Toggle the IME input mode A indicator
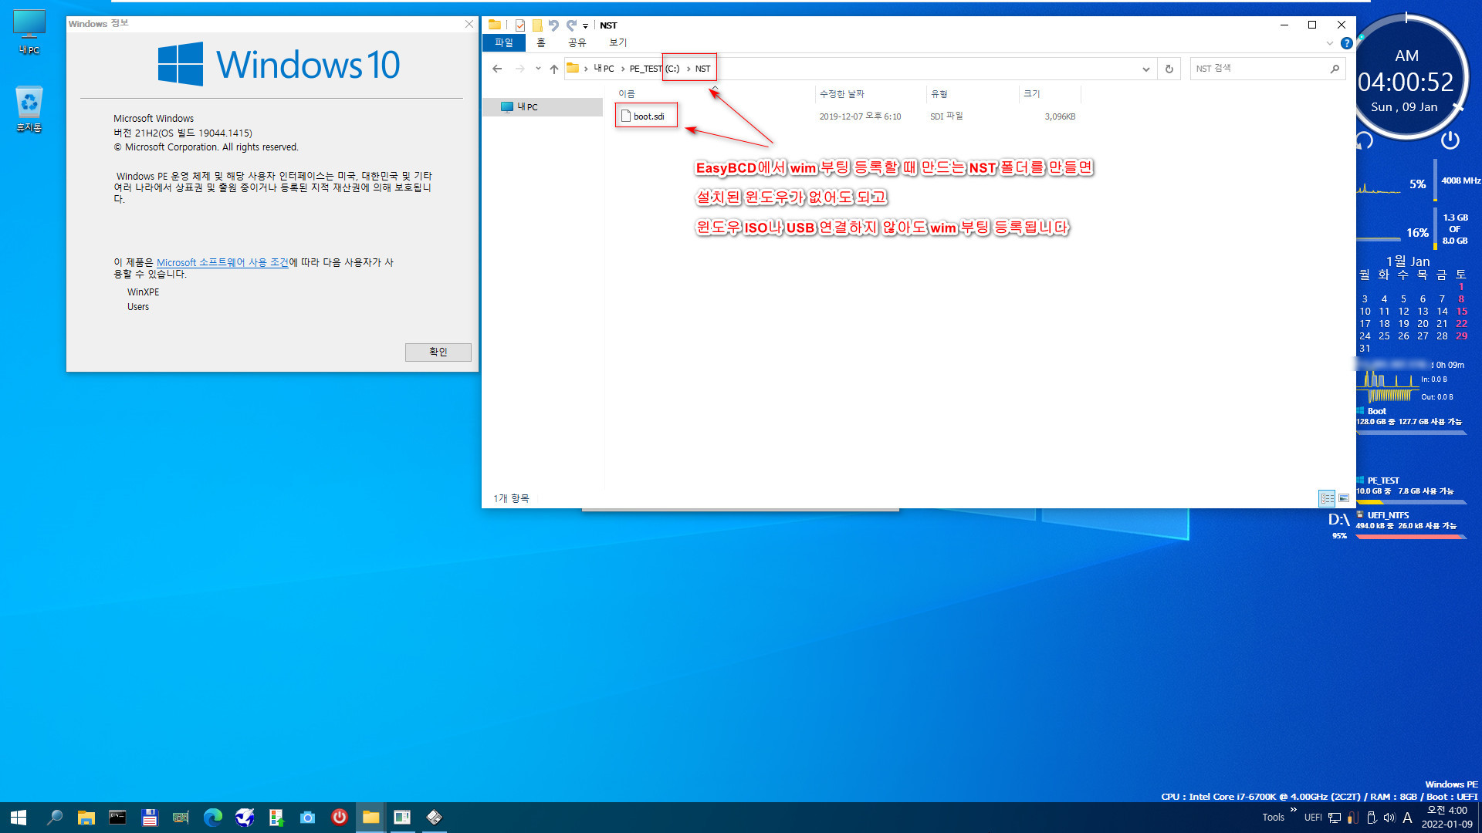Image resolution: width=1482 pixels, height=833 pixels. point(1407,818)
